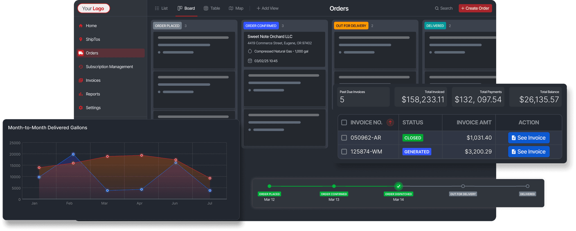Click the blue Feb data point at 20000
Image resolution: width=576 pixels, height=231 pixels.
[73, 154]
